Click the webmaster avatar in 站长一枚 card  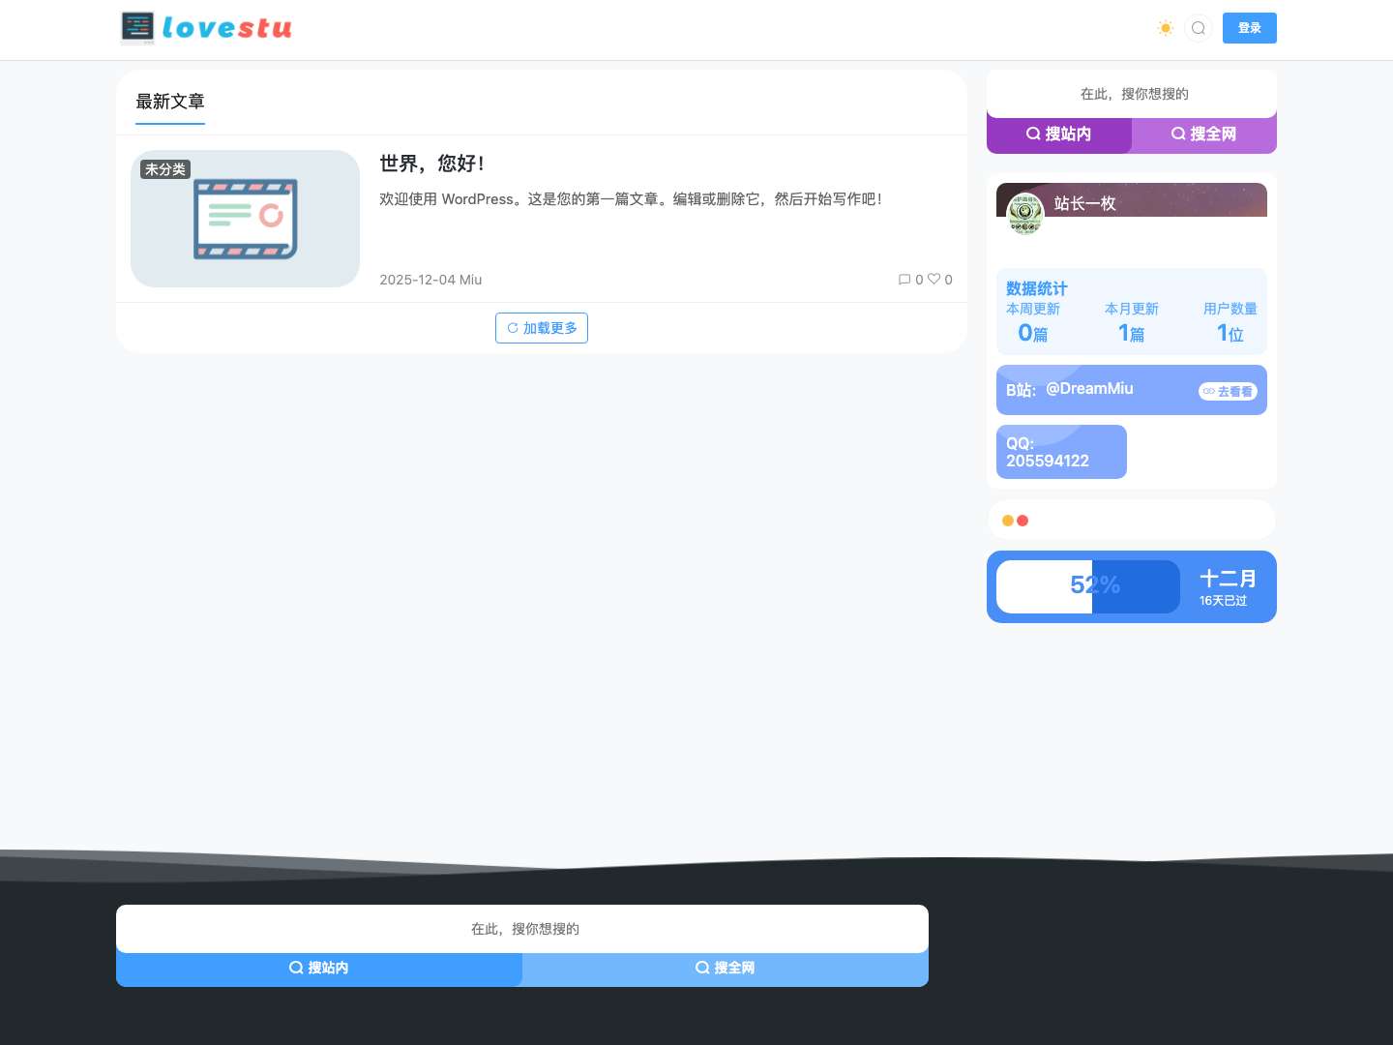click(x=1024, y=215)
